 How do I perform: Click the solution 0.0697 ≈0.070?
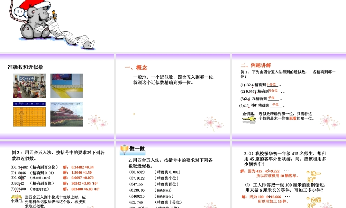(x=83, y=178)
